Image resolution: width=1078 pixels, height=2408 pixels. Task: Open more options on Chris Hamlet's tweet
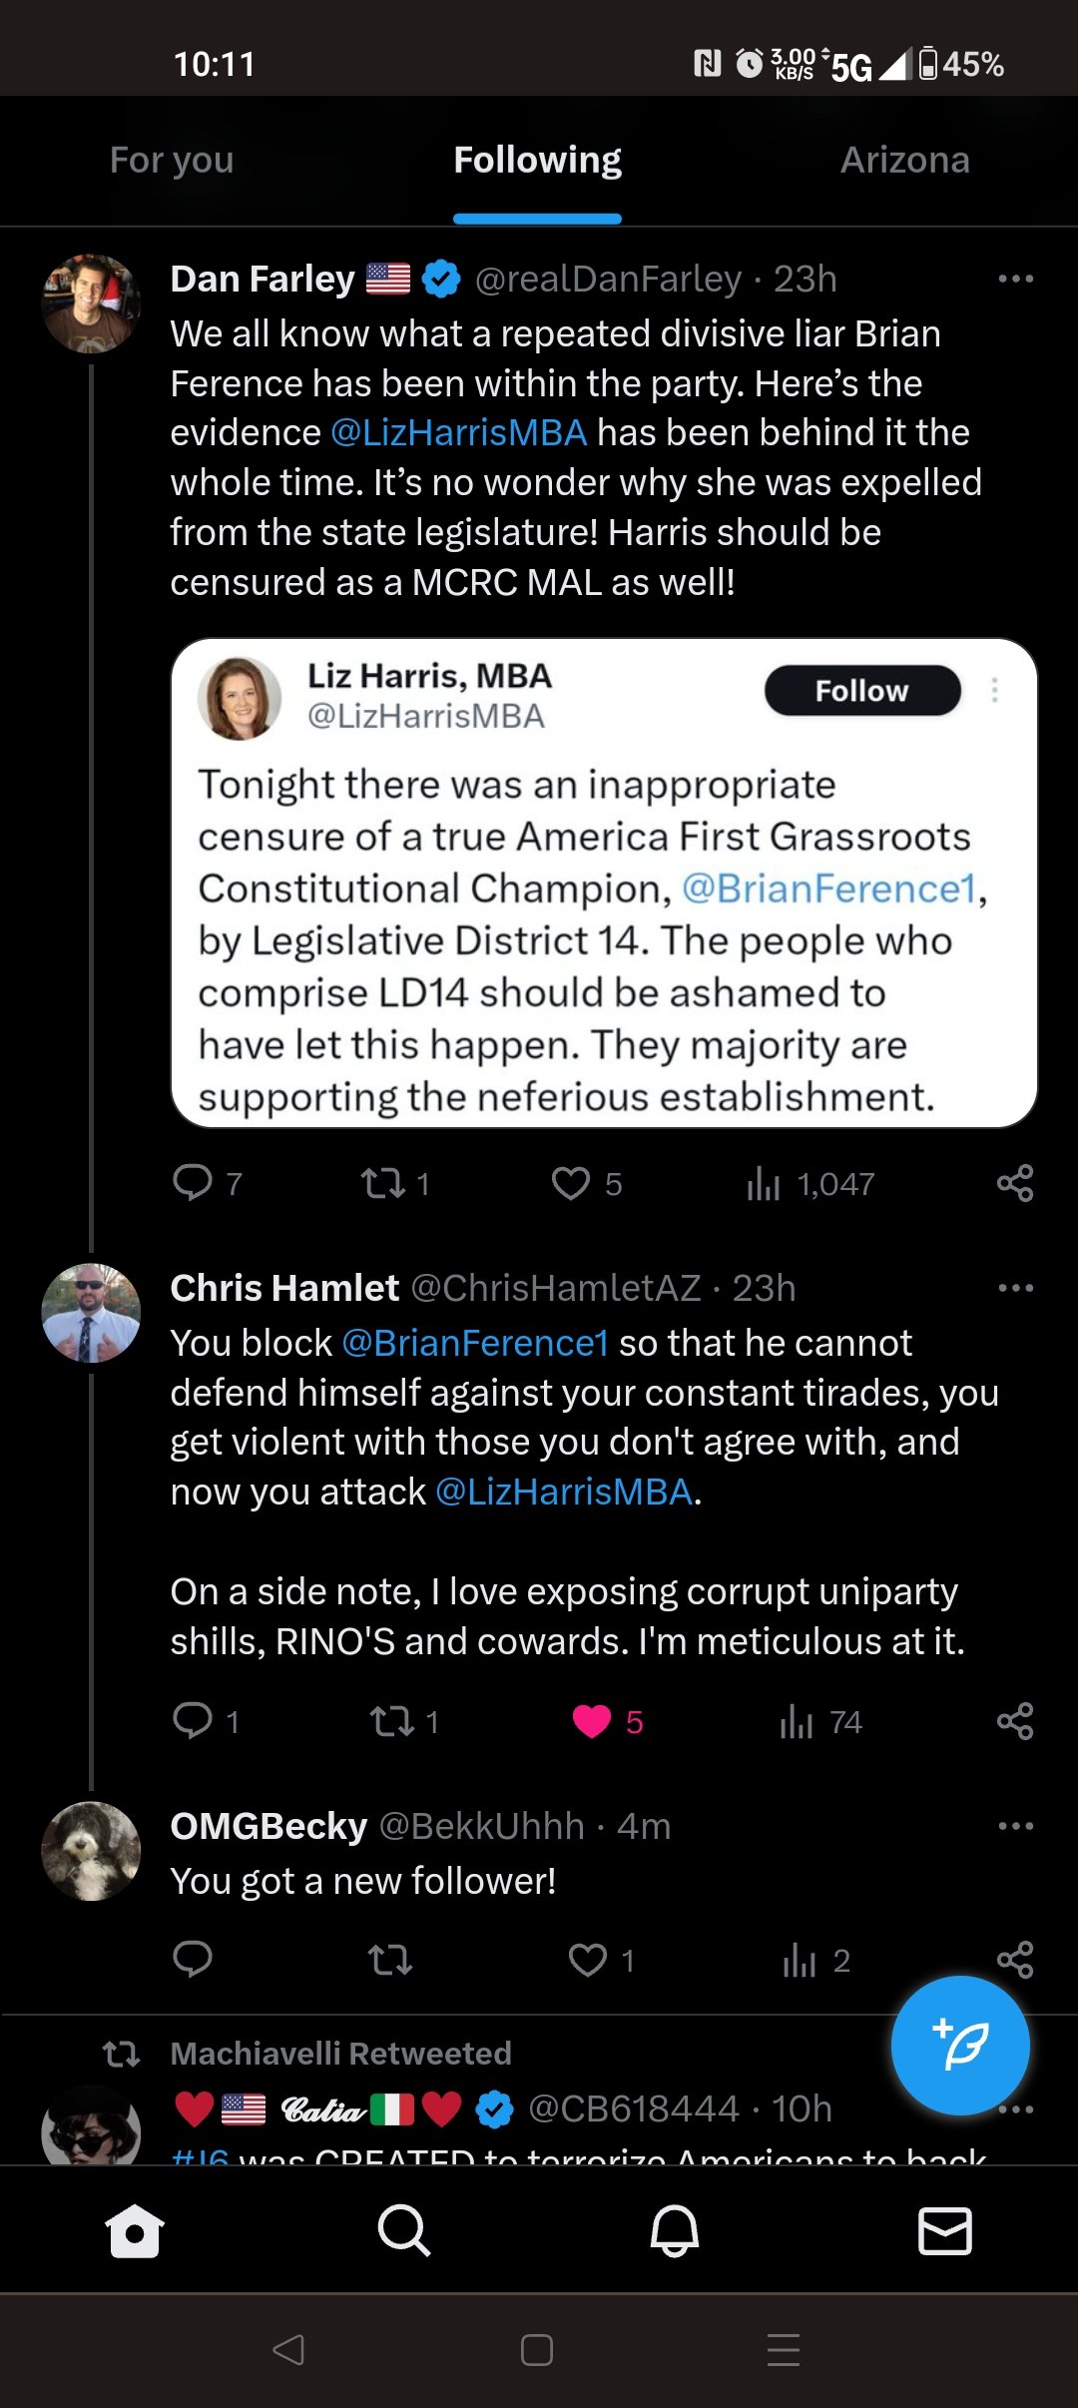pos(1015,1288)
